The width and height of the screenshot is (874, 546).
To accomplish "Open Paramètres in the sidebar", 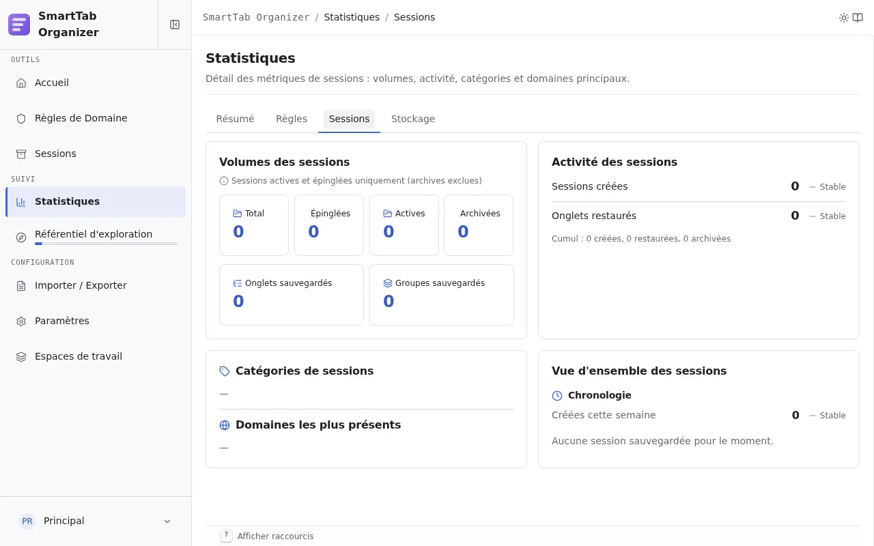I will [96, 321].
